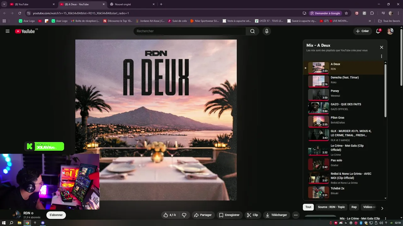Click the taskbar clock showing 02:59
This screenshot has height=226, width=403.
(398, 223)
